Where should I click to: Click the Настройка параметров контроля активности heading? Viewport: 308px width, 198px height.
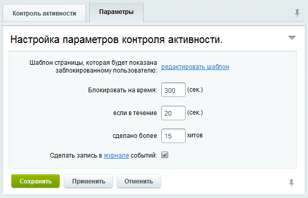(116, 39)
